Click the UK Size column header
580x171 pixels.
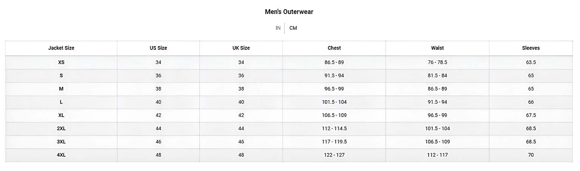click(x=241, y=48)
